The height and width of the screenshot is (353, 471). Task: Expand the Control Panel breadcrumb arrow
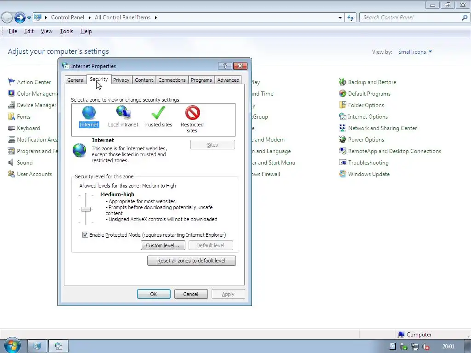90,18
